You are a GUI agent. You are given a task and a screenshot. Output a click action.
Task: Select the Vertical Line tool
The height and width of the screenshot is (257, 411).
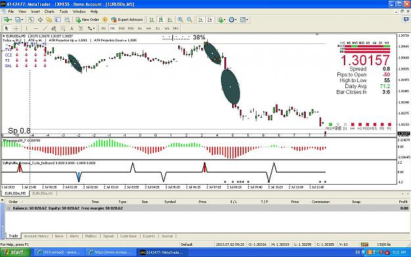26,28
